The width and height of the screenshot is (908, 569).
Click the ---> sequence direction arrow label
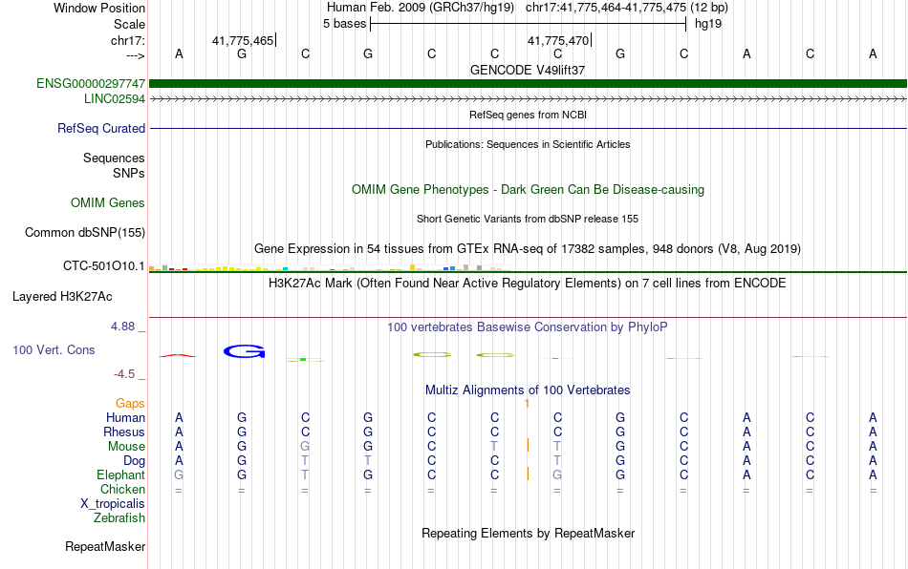(x=135, y=55)
